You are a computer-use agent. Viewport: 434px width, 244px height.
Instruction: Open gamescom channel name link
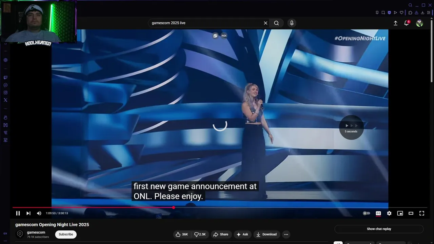[36, 232]
